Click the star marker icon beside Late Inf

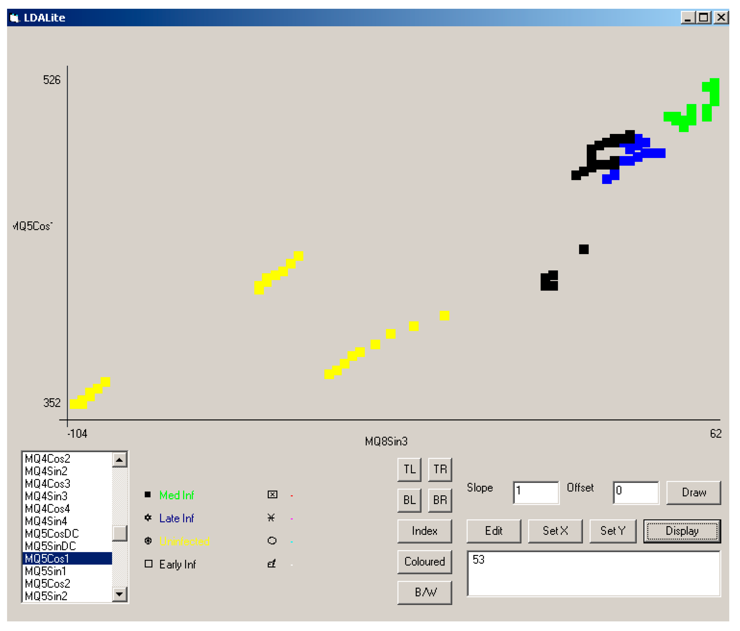(148, 517)
